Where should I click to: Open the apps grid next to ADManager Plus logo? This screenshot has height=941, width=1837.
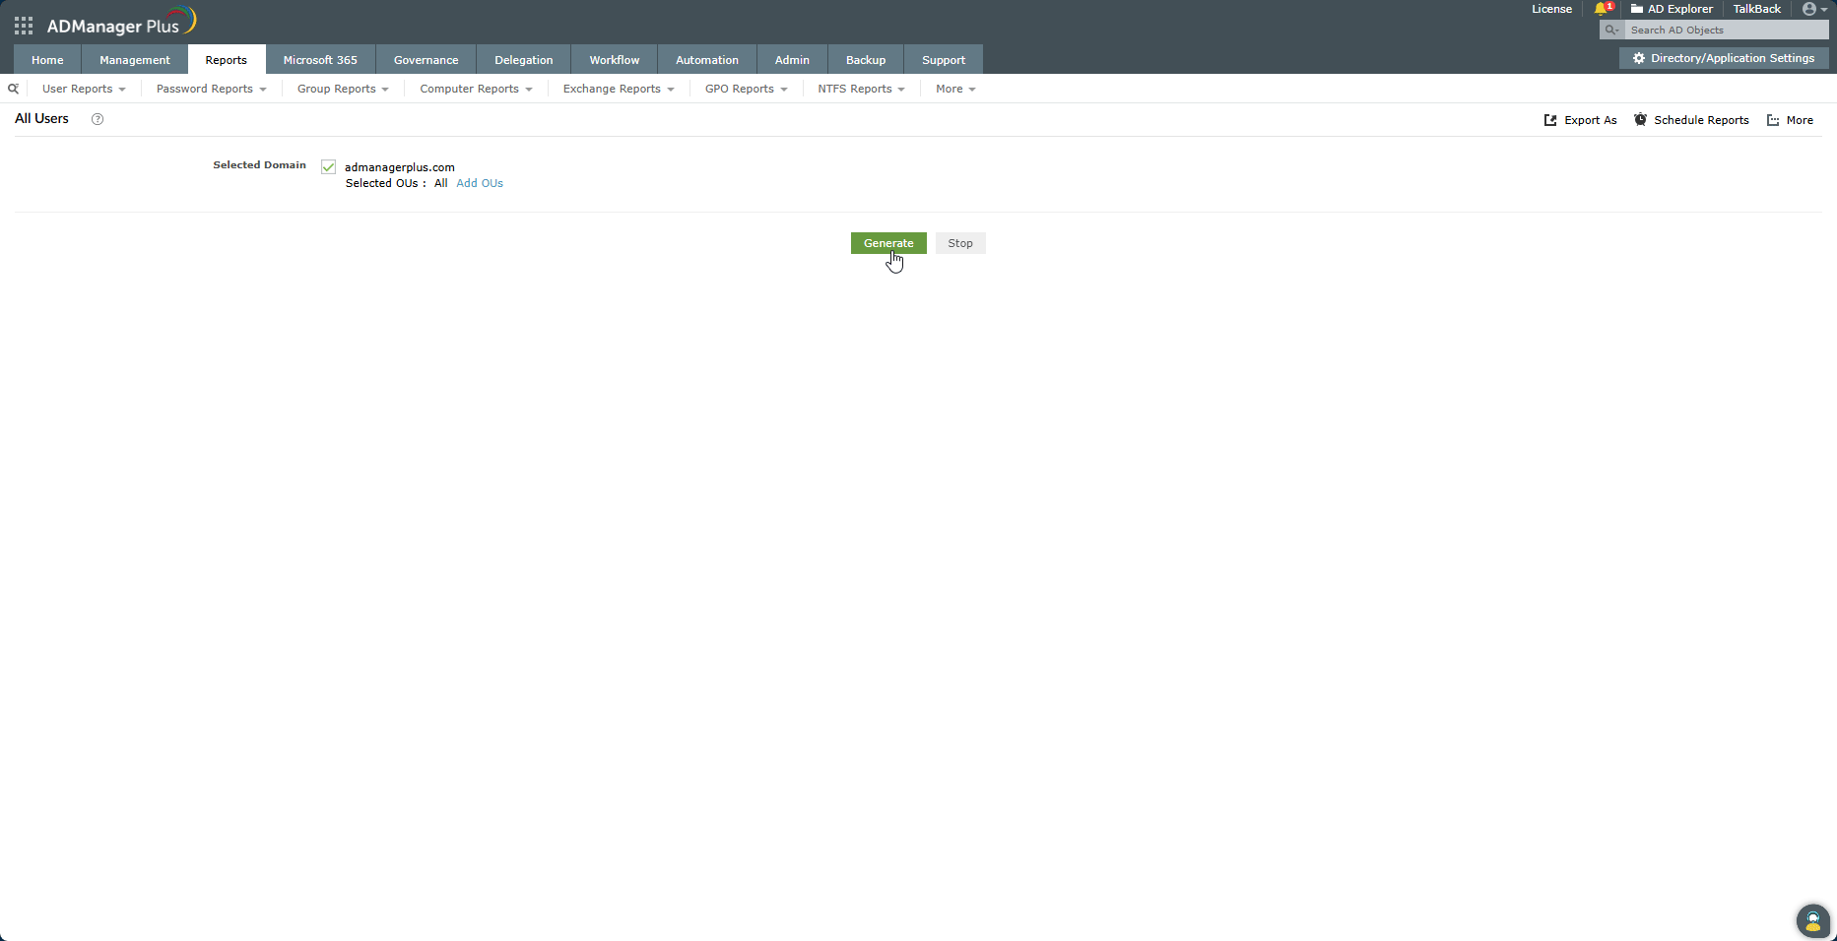pos(23,25)
